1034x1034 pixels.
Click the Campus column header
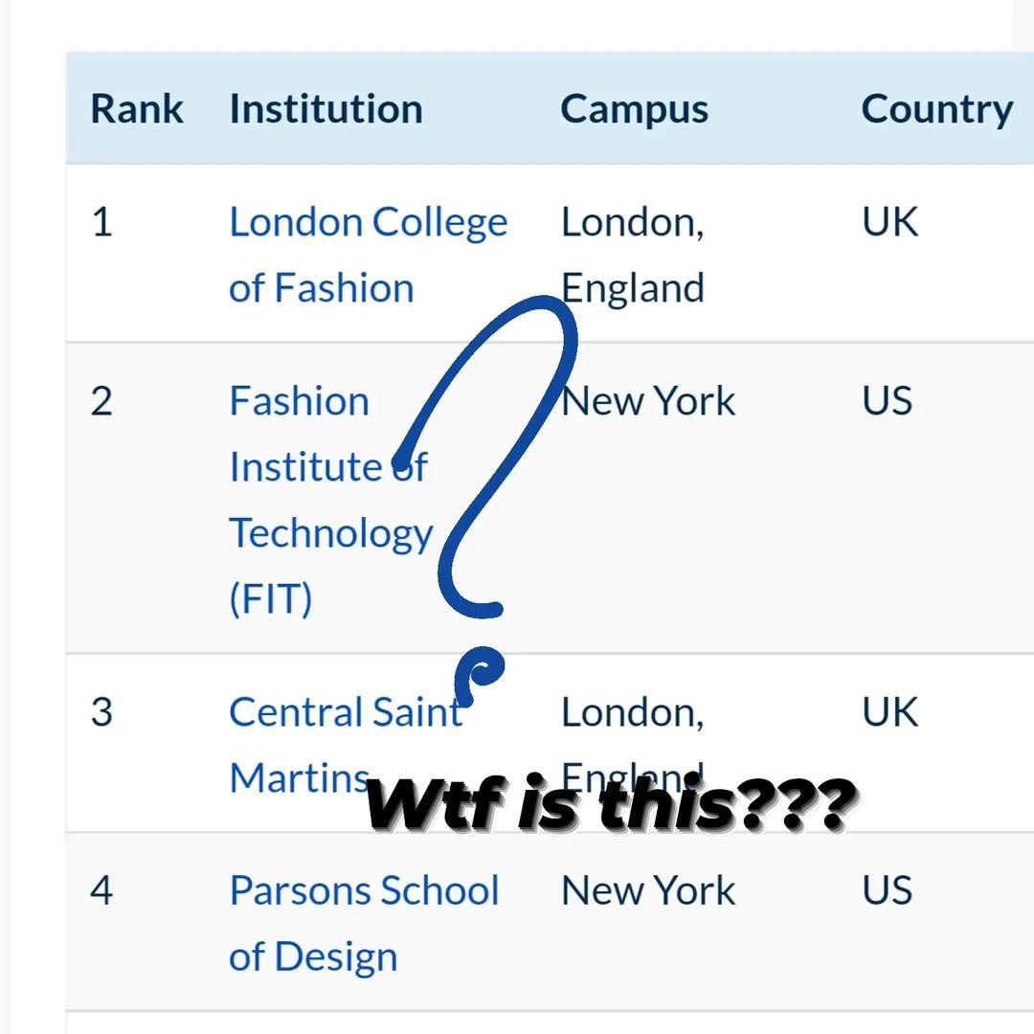point(634,109)
